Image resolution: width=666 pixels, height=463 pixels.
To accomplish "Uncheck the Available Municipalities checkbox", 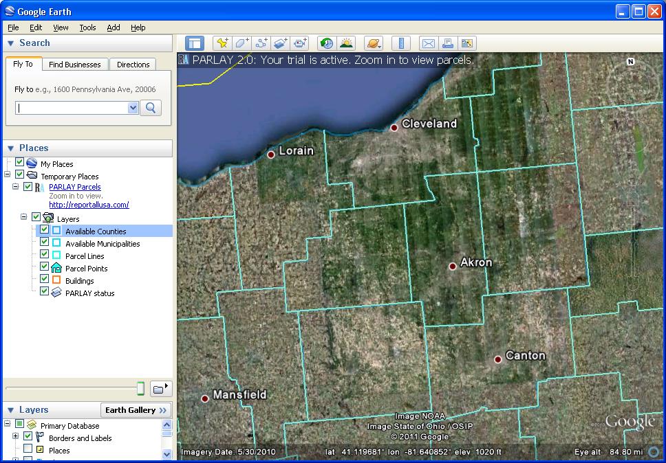I will pyautogui.click(x=44, y=242).
